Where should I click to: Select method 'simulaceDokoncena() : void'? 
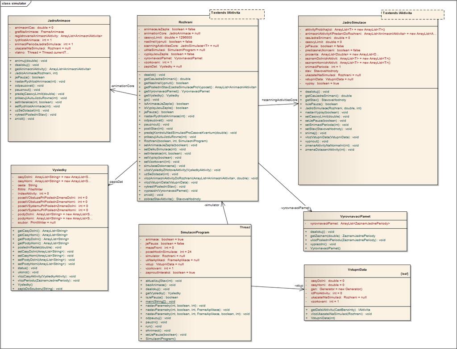164,166
